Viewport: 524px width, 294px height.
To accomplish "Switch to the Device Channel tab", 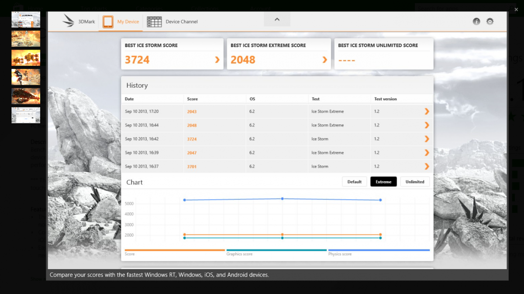I will (x=172, y=21).
